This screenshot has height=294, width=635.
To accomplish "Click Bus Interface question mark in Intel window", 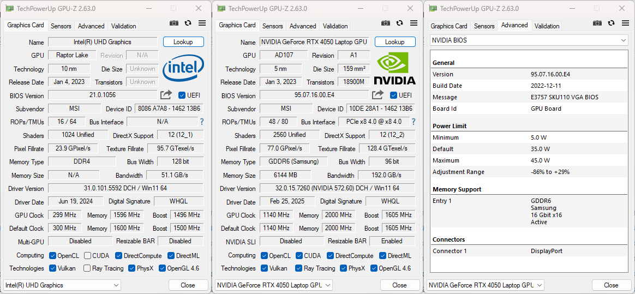I will click(x=202, y=122).
